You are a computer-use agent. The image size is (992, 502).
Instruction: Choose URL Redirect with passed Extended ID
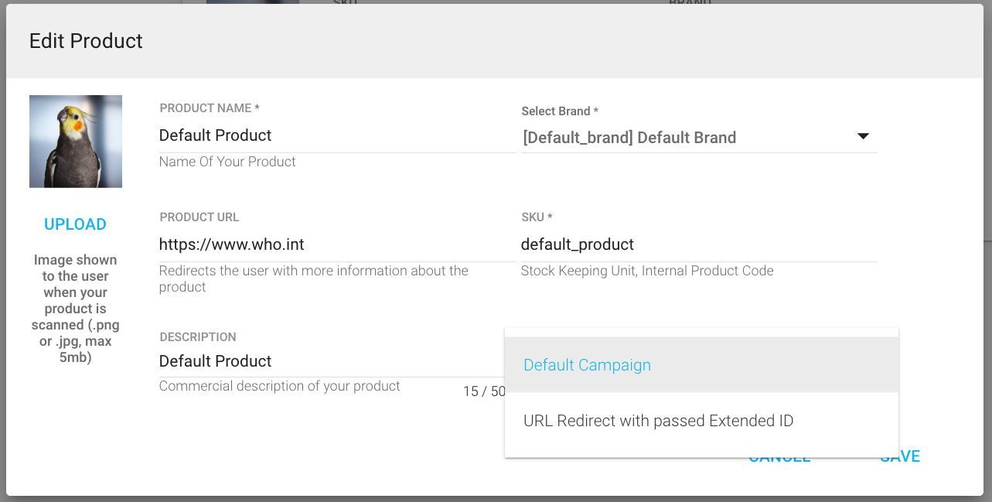(x=658, y=421)
